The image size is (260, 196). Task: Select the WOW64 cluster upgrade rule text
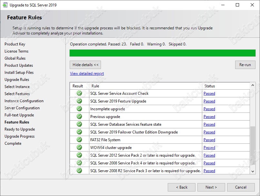111,148
